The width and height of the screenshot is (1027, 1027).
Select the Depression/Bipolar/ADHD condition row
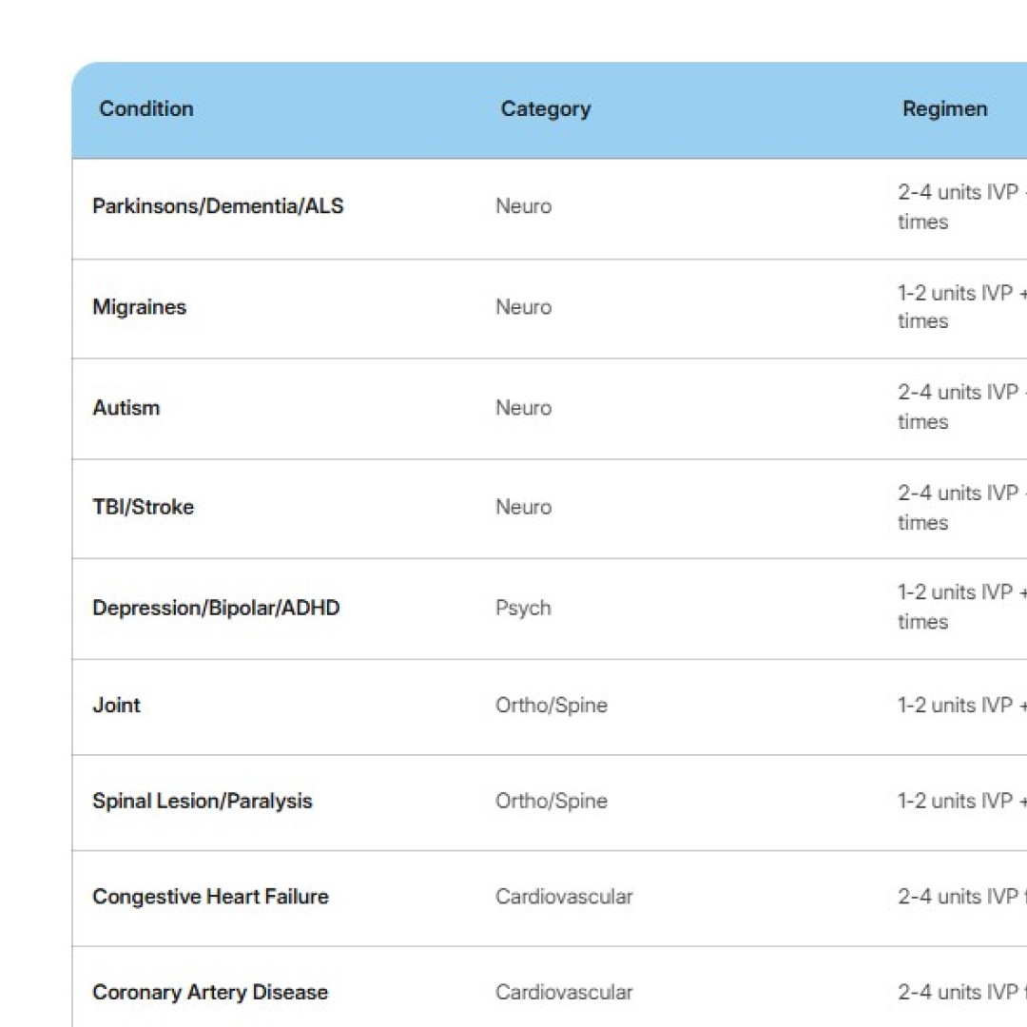[x=216, y=608]
